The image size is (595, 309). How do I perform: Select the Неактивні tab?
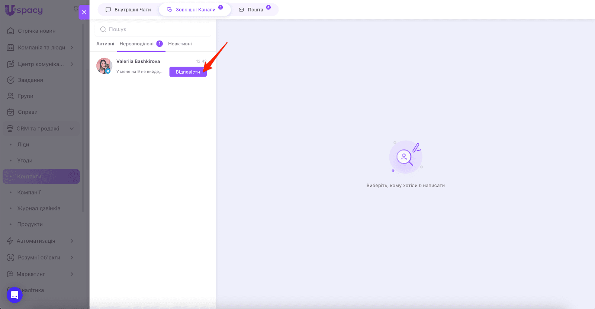tap(180, 44)
